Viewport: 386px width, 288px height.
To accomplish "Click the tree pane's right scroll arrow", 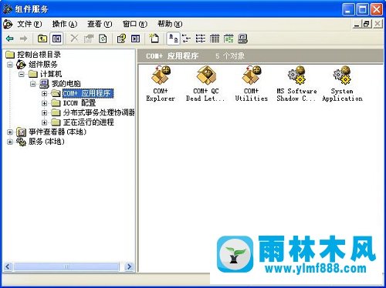I will (x=129, y=266).
